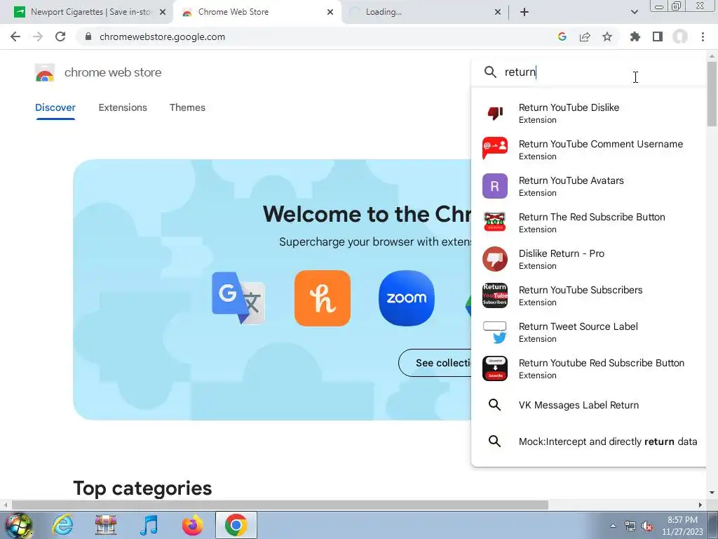This screenshot has width=718, height=539.
Task: Reload the current page
Action: 60,36
